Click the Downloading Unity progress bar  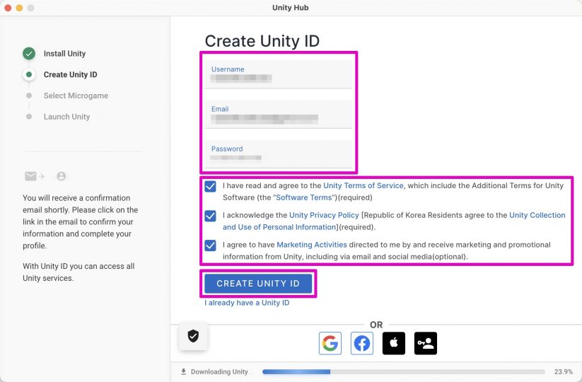pos(404,371)
